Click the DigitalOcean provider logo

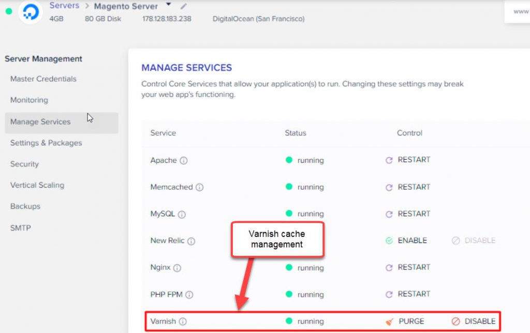tap(31, 11)
